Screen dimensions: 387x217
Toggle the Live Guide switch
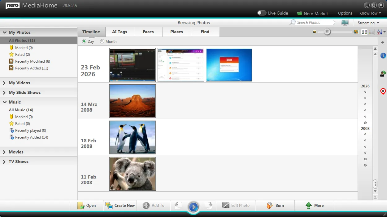(262, 13)
